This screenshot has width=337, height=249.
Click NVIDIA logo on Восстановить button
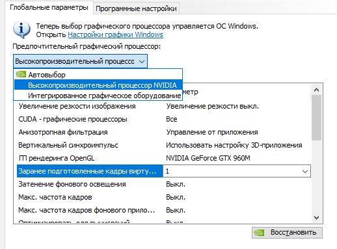[259, 233]
